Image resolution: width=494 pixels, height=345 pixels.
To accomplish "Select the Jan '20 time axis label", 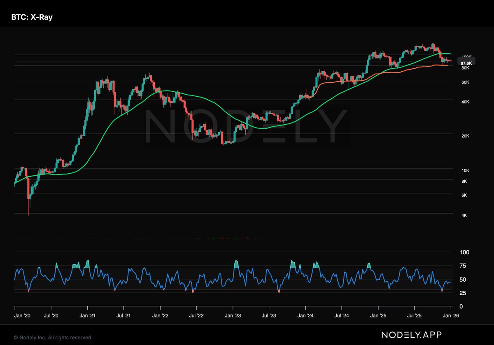I will 22,315.
